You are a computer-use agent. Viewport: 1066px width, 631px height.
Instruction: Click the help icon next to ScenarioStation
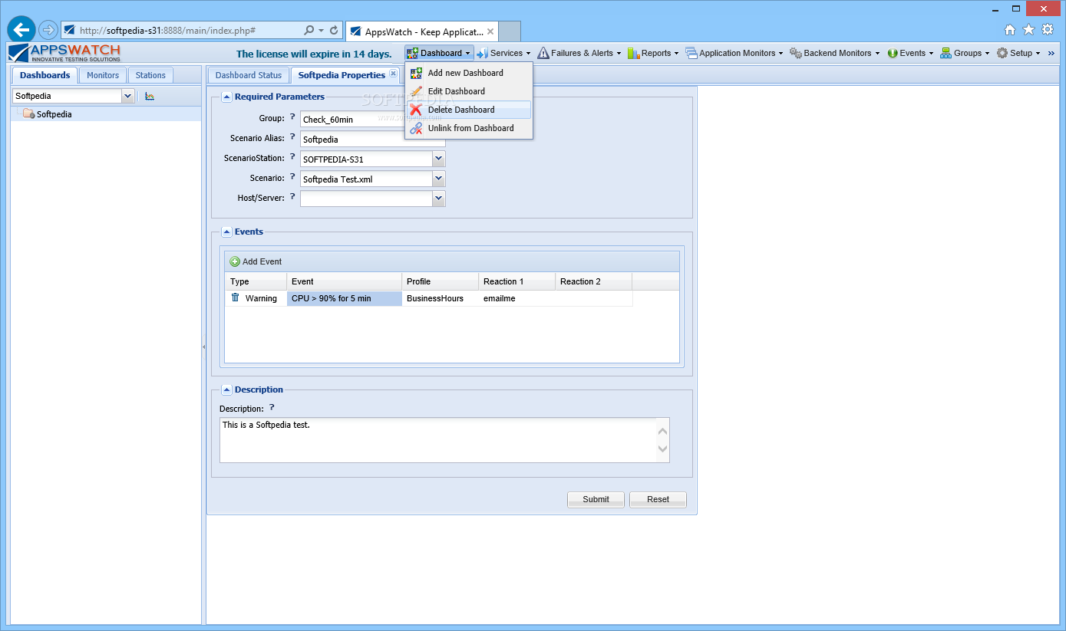pyautogui.click(x=292, y=157)
